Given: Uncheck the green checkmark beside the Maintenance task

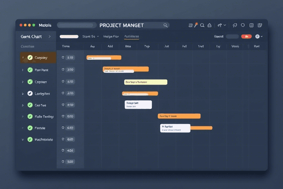Looking at the screenshot, I should (30, 140).
